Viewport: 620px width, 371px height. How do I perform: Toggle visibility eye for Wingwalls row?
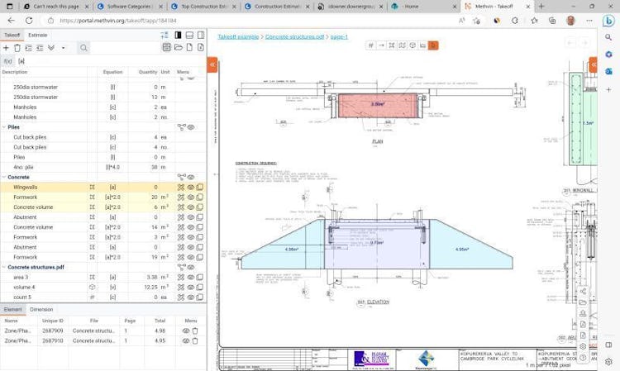[x=191, y=188]
